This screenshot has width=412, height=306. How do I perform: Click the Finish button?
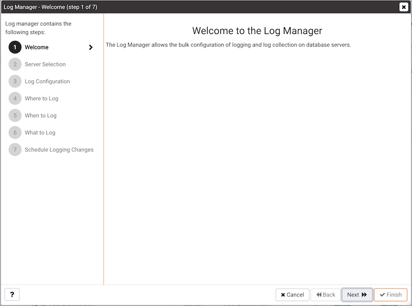click(x=390, y=295)
